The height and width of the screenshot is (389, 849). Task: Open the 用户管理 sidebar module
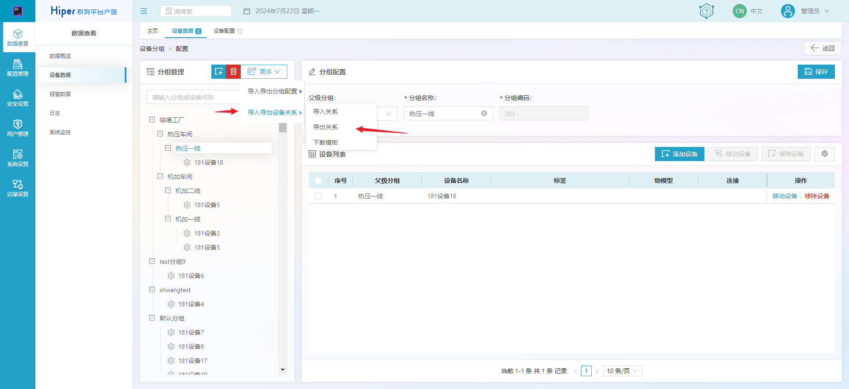[18, 128]
